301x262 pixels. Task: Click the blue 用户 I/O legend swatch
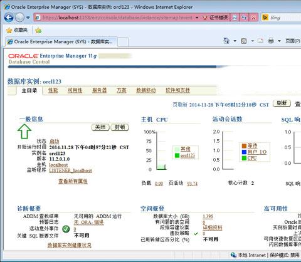244,152
